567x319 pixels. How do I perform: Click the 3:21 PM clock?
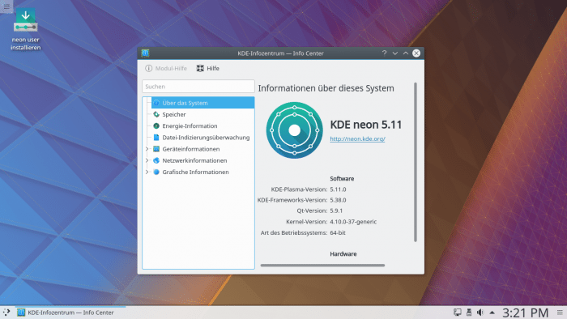point(526,313)
